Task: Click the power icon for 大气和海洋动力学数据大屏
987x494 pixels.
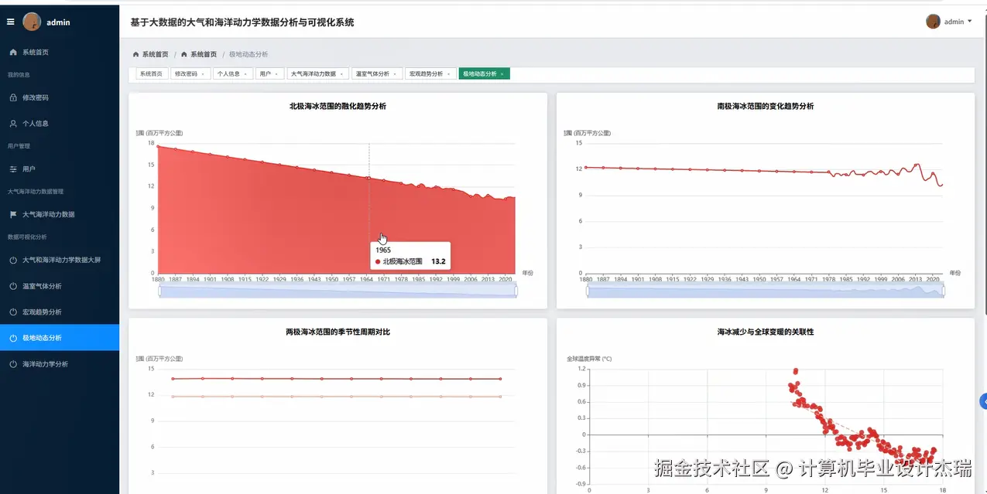Action: (x=13, y=260)
